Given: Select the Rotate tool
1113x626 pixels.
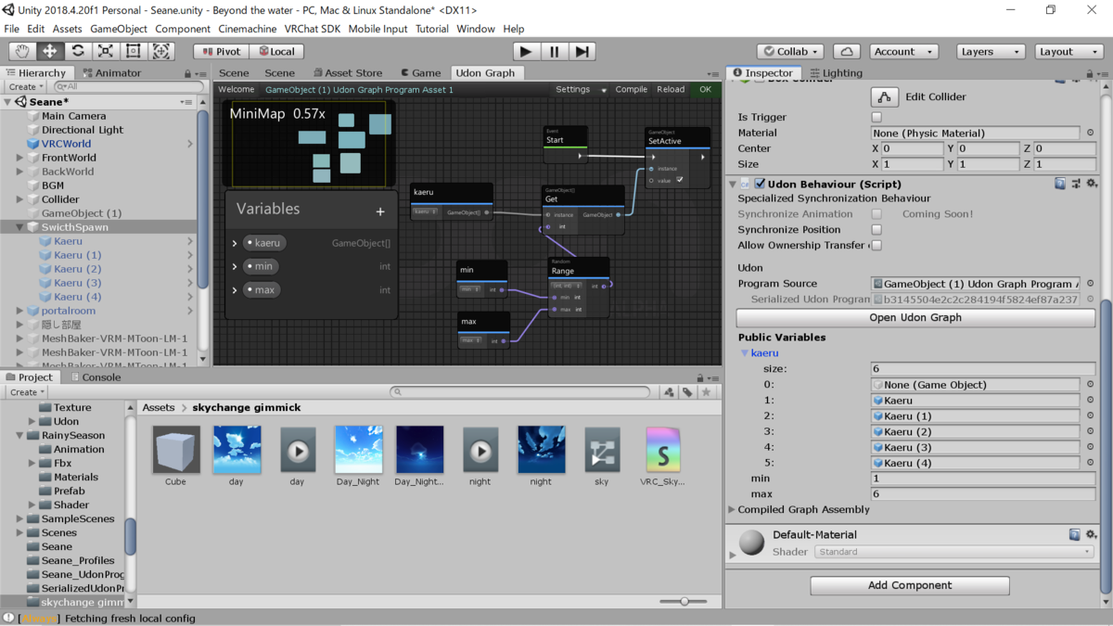Looking at the screenshot, I should coord(78,51).
